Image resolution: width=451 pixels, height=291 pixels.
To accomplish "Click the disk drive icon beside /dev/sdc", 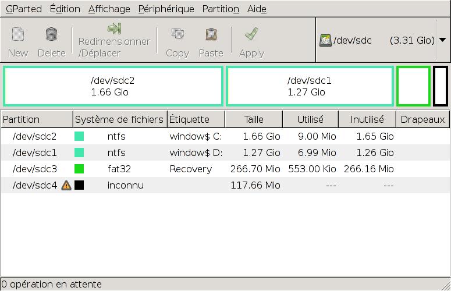I will (325, 41).
